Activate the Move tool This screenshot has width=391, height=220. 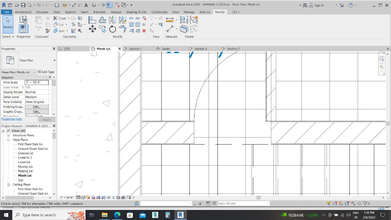tap(93, 29)
